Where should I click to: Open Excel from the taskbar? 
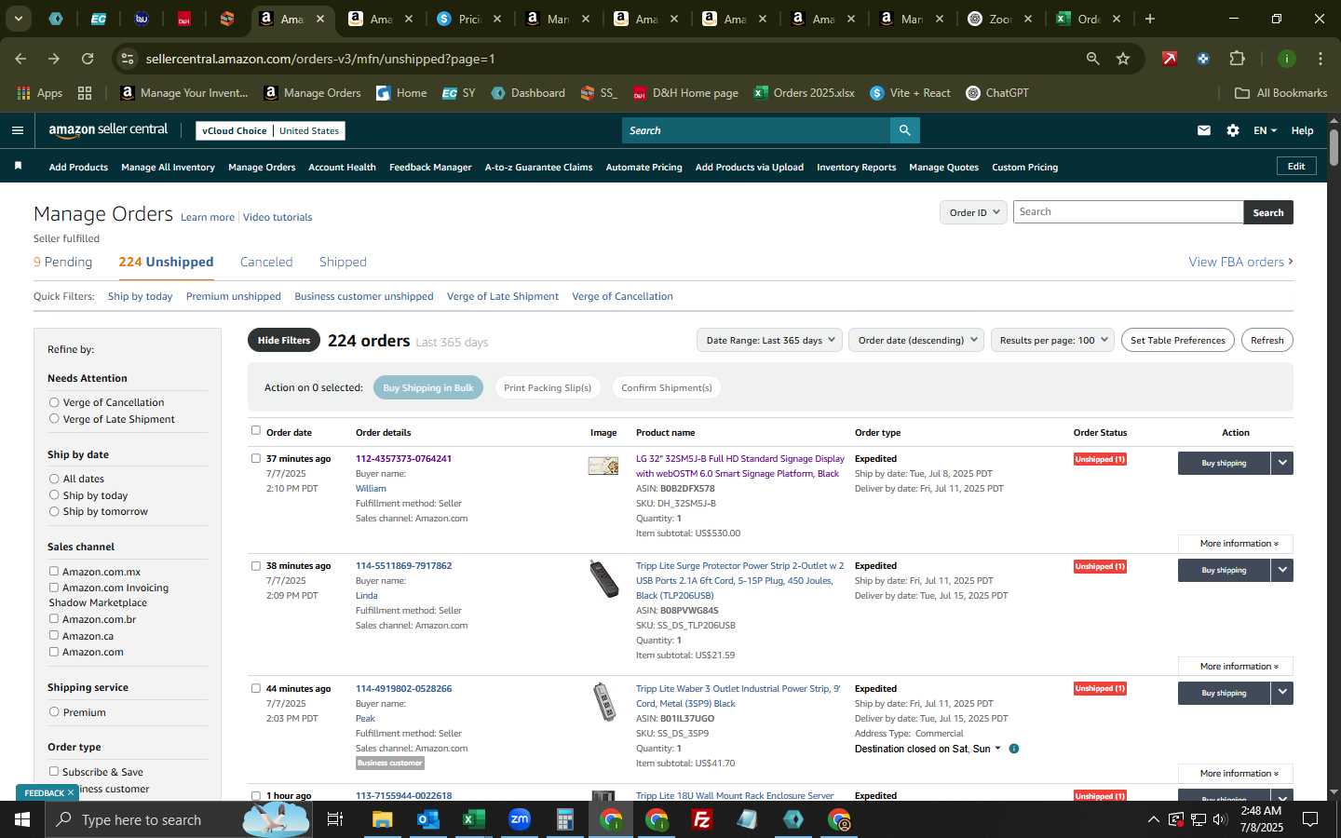coord(474,819)
